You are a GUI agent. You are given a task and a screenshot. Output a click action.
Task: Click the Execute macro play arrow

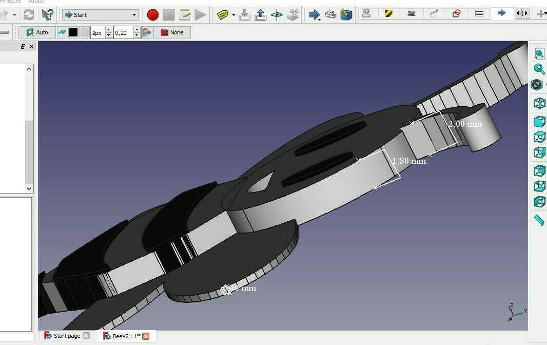coord(200,15)
